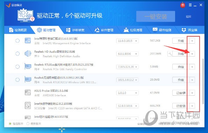Click 已安装 button for Intel快速存储驱动
Viewport: 208px width, 133px height.
click(181, 106)
